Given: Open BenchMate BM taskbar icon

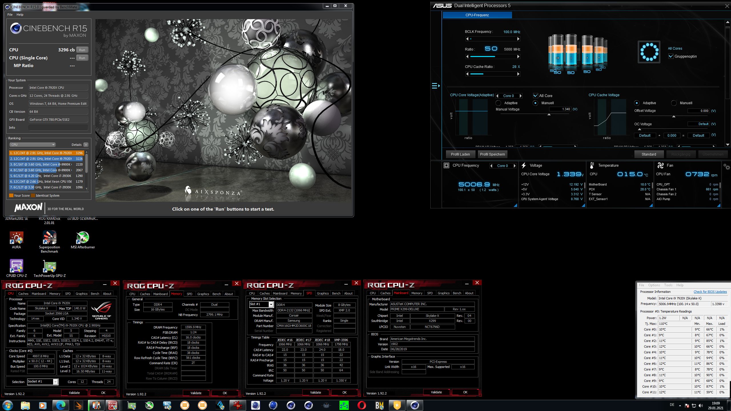Looking at the screenshot, I should coord(379,405).
